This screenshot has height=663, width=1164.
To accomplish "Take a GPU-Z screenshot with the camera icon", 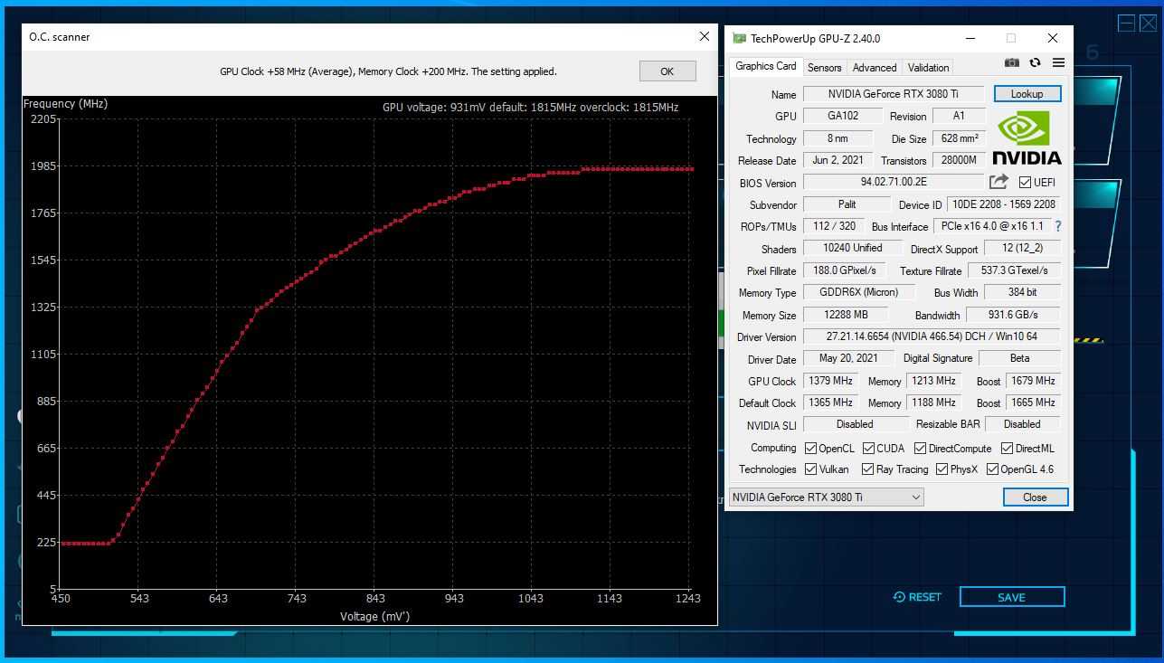I will click(x=1012, y=62).
